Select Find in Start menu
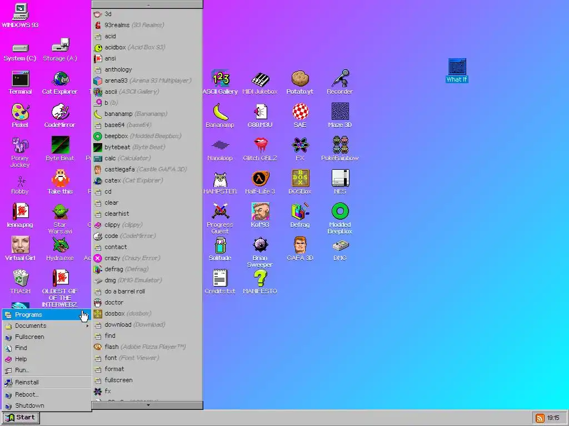 point(47,348)
